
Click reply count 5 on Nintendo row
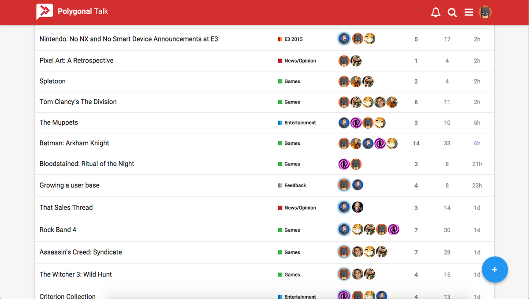pyautogui.click(x=416, y=39)
